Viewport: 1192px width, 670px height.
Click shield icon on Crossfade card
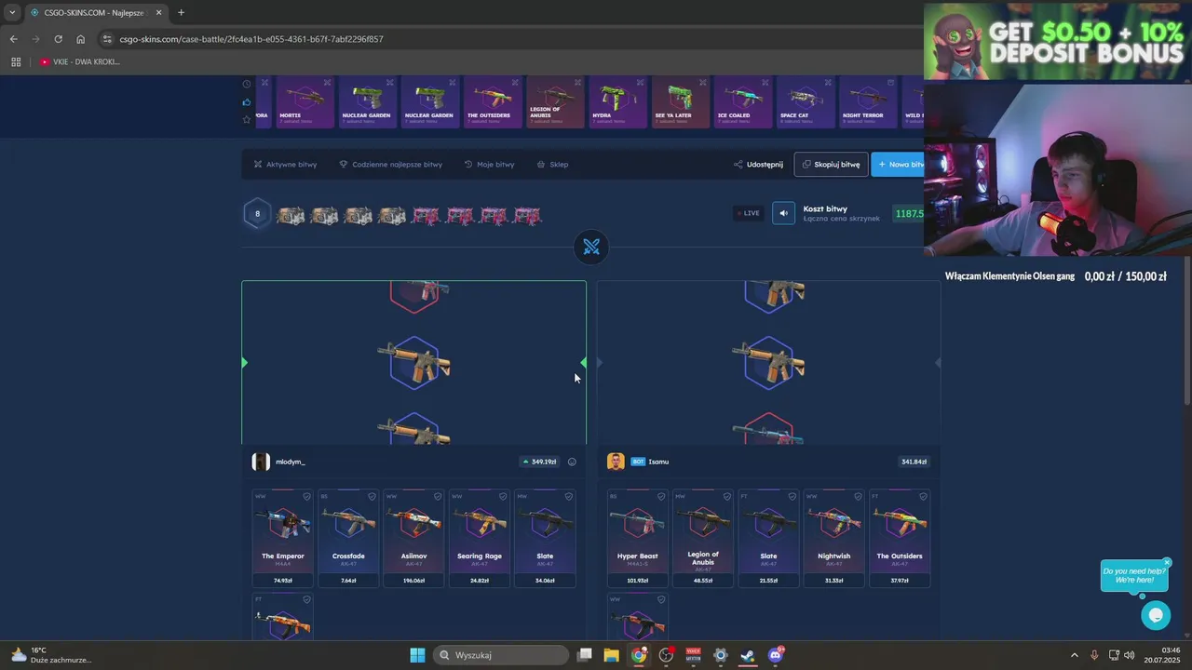[x=372, y=497]
